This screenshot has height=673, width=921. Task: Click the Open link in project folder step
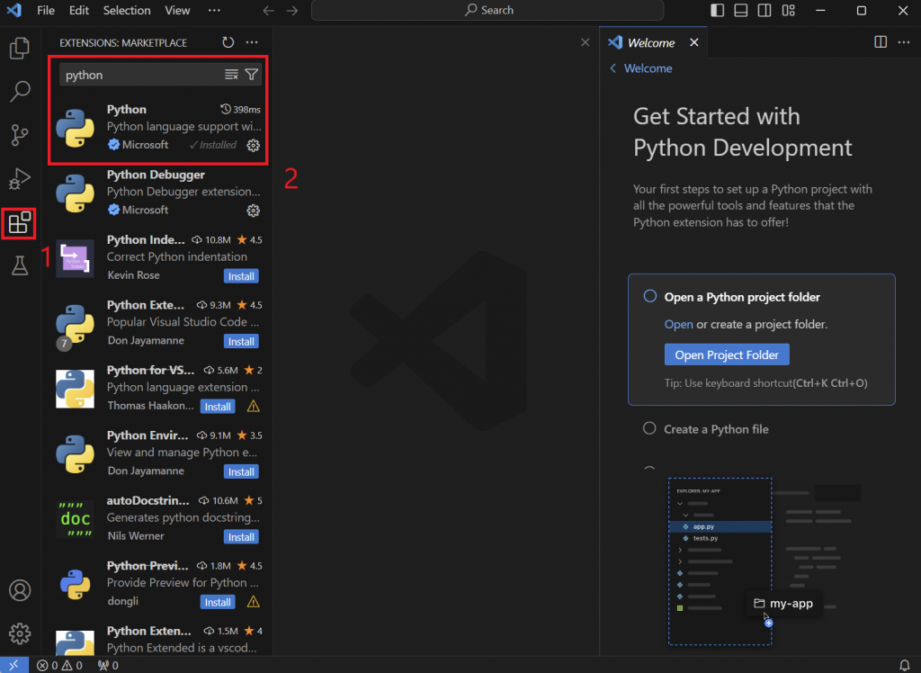point(678,325)
